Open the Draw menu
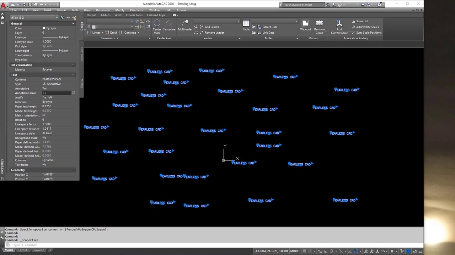Screen dimensions: 455x255 (x=87, y=10)
